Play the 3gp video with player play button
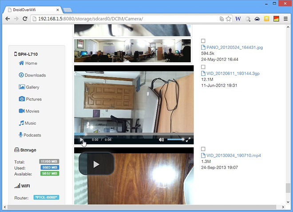The height and width of the screenshot is (212, 293). (x=82, y=140)
